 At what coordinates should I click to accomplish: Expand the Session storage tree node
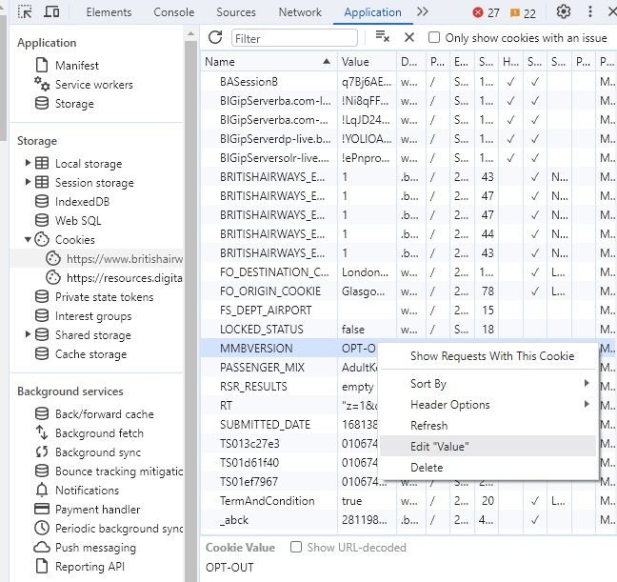pos(29,183)
